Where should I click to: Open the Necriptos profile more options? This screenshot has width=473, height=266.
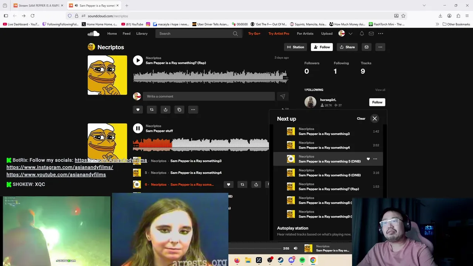tap(380, 47)
